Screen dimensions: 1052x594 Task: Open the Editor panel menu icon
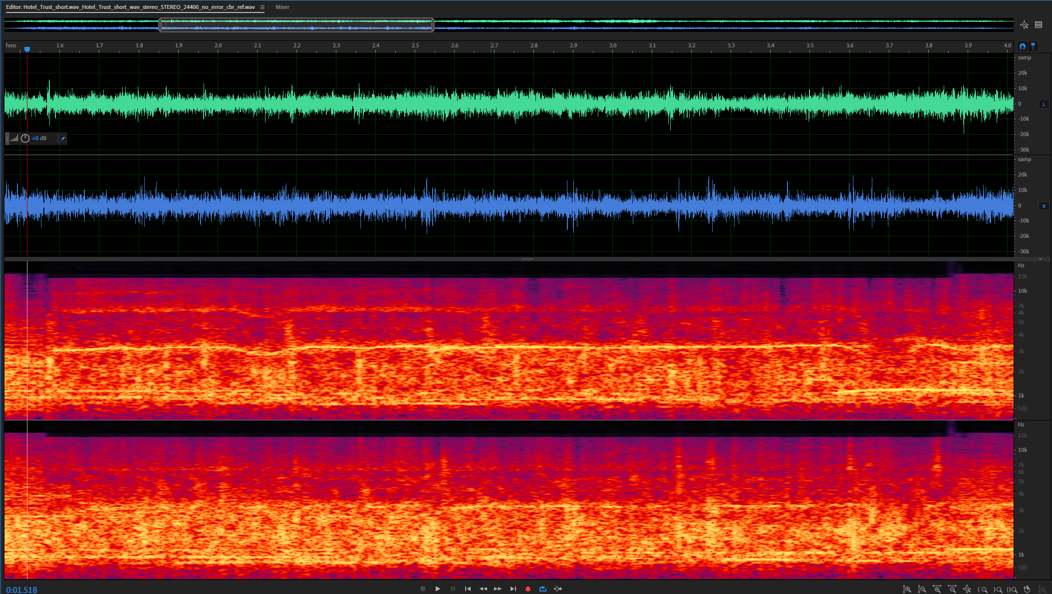263,7
